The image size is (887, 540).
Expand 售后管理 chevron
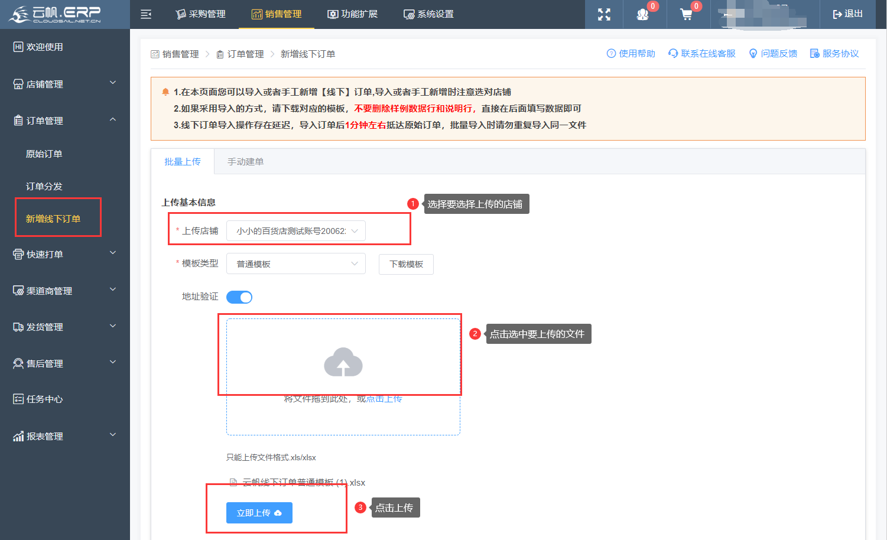pyautogui.click(x=113, y=362)
